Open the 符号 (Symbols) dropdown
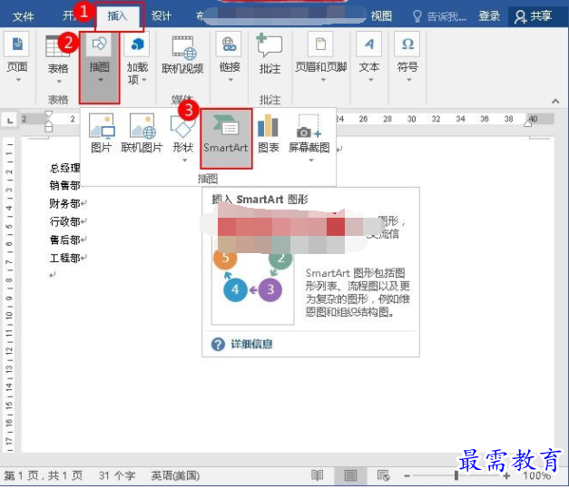This screenshot has width=569, height=489. pos(407,57)
